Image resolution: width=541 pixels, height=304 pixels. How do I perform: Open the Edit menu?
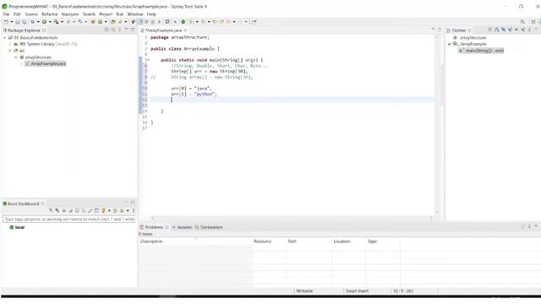click(17, 14)
